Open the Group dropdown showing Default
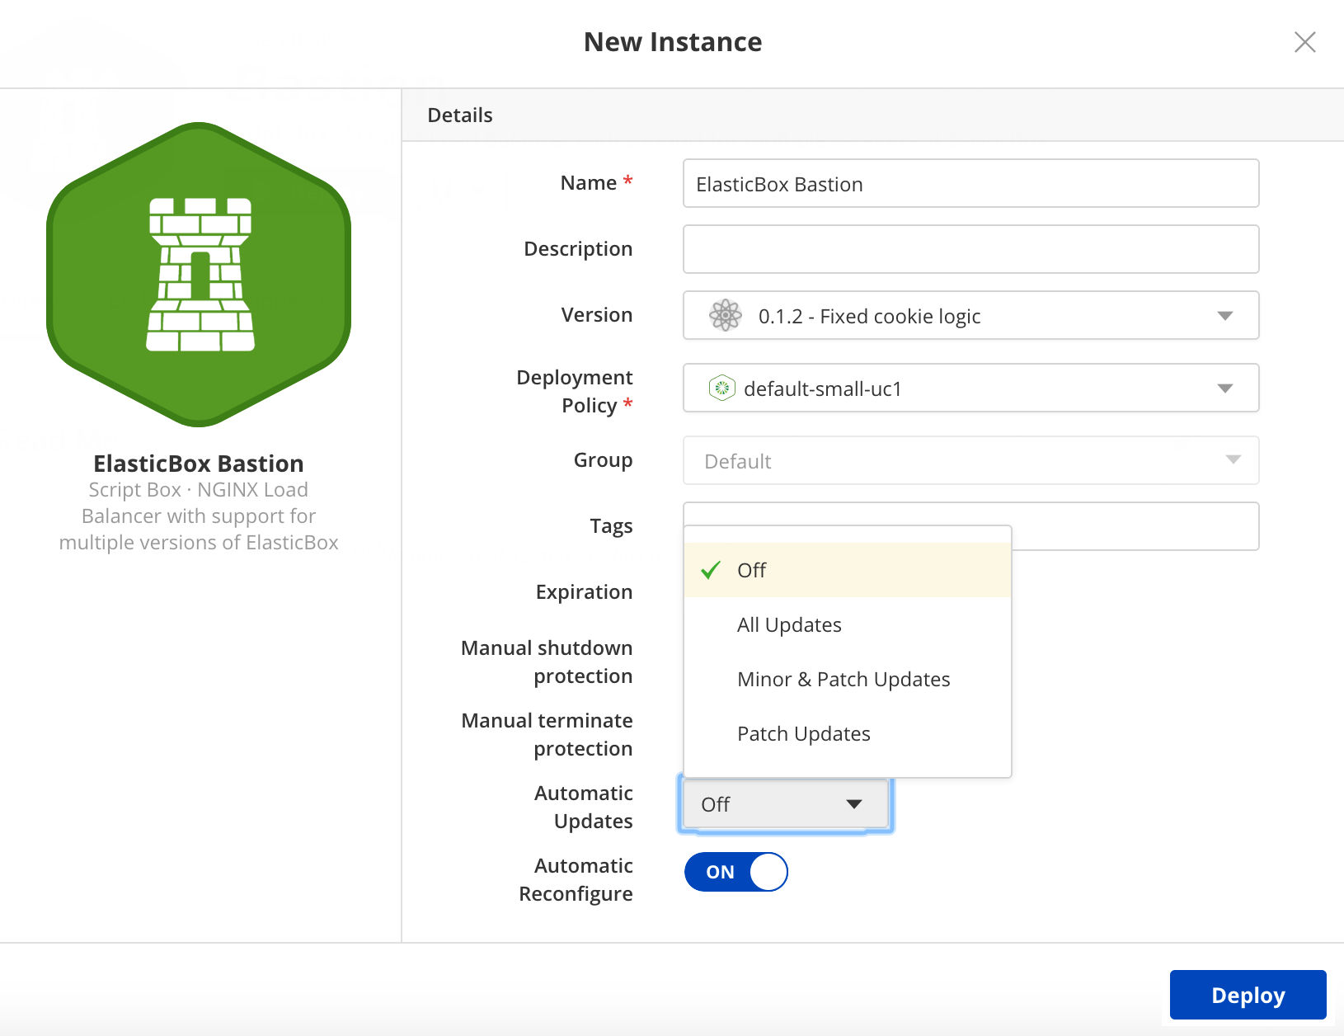This screenshot has height=1036, width=1344. [x=970, y=460]
